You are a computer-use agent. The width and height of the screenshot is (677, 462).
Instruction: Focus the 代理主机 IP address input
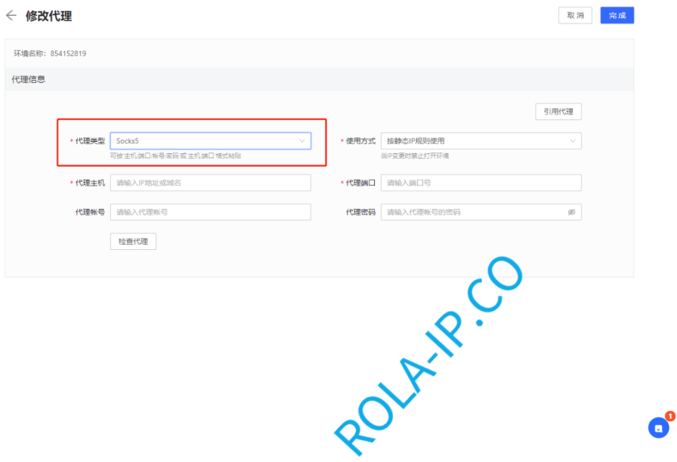tap(210, 183)
